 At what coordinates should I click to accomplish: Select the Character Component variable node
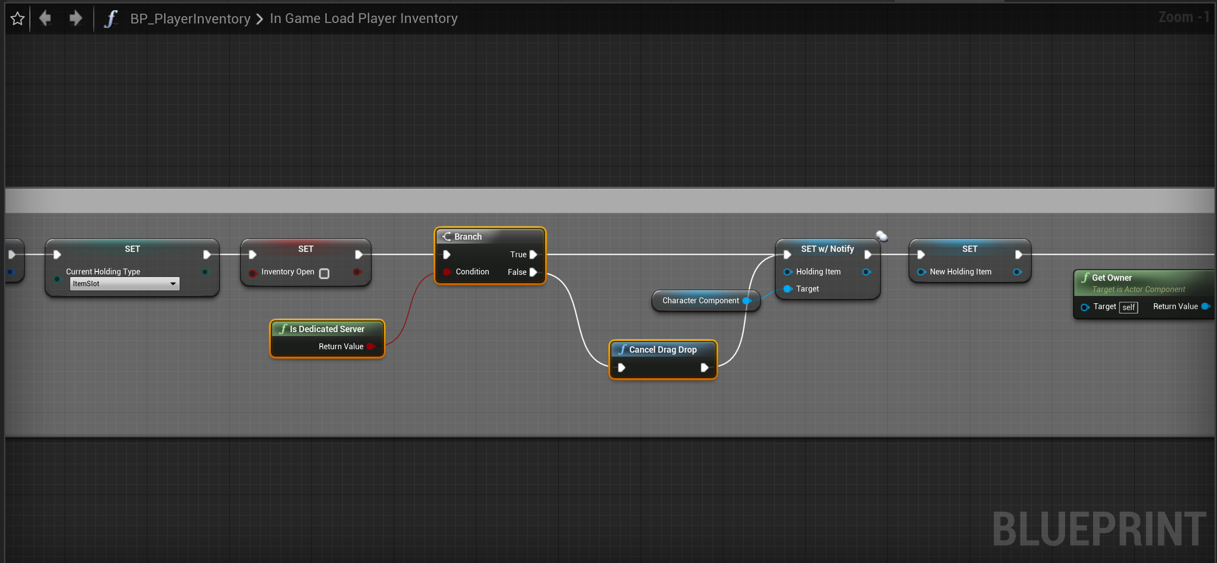click(x=700, y=300)
